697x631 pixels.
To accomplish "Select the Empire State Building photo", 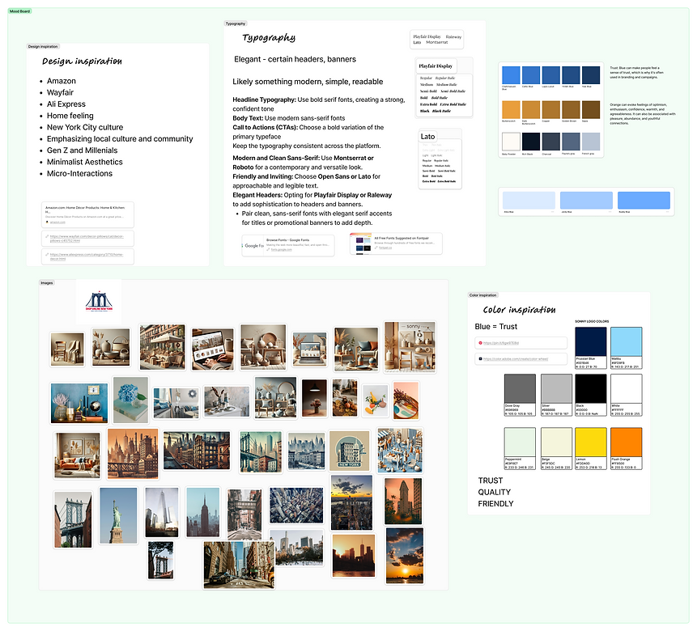I will tap(202, 512).
